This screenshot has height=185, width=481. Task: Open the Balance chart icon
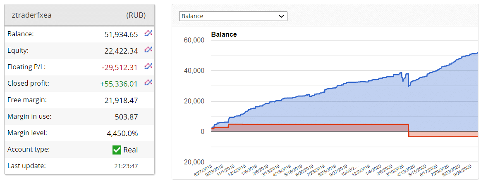[148, 33]
